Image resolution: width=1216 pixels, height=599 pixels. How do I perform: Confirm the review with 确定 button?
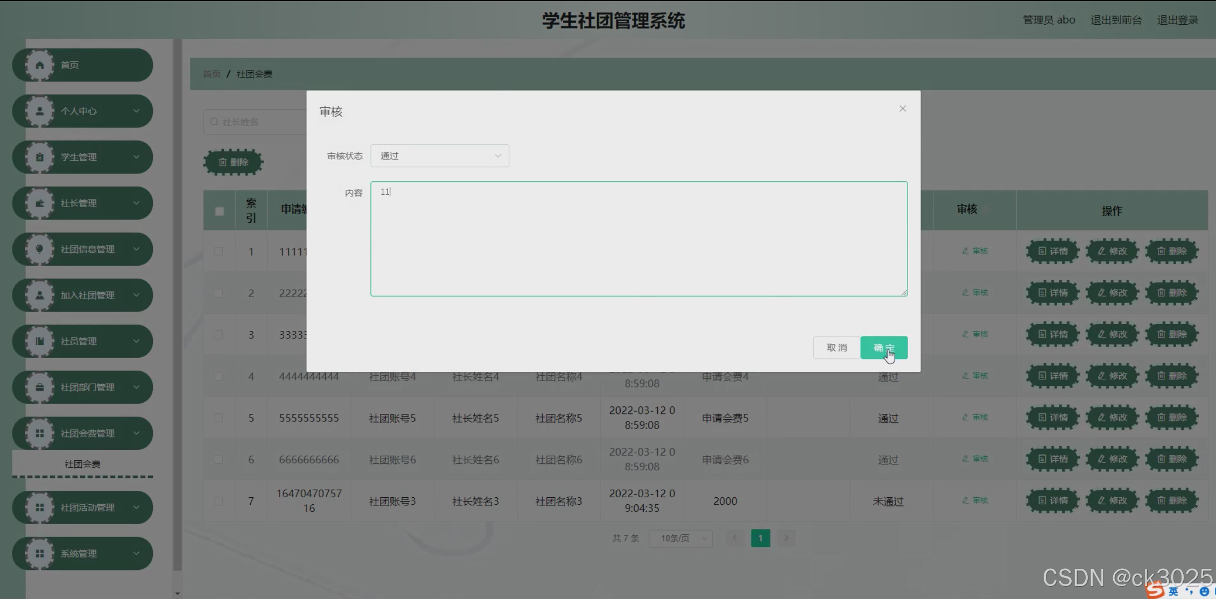pyautogui.click(x=883, y=348)
